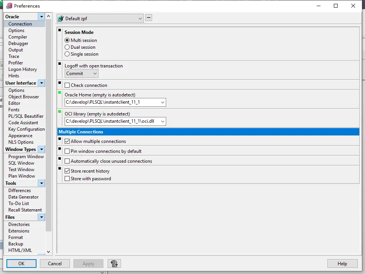Click the green indicator beside Oracle Home
The image size is (365, 274).
(60, 93)
